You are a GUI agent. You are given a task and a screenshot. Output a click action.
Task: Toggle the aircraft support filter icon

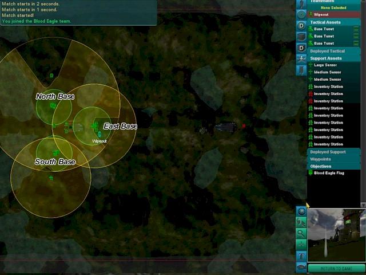click(301, 59)
